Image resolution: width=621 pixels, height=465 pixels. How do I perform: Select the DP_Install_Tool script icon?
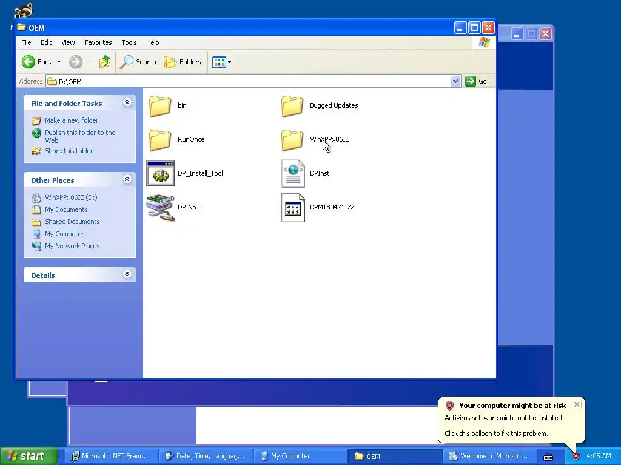point(160,173)
